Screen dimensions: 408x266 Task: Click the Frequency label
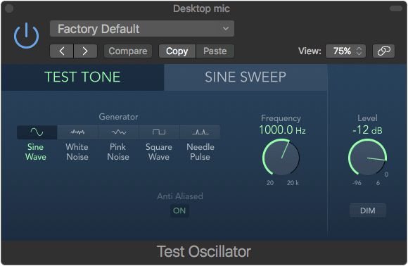[x=281, y=118]
